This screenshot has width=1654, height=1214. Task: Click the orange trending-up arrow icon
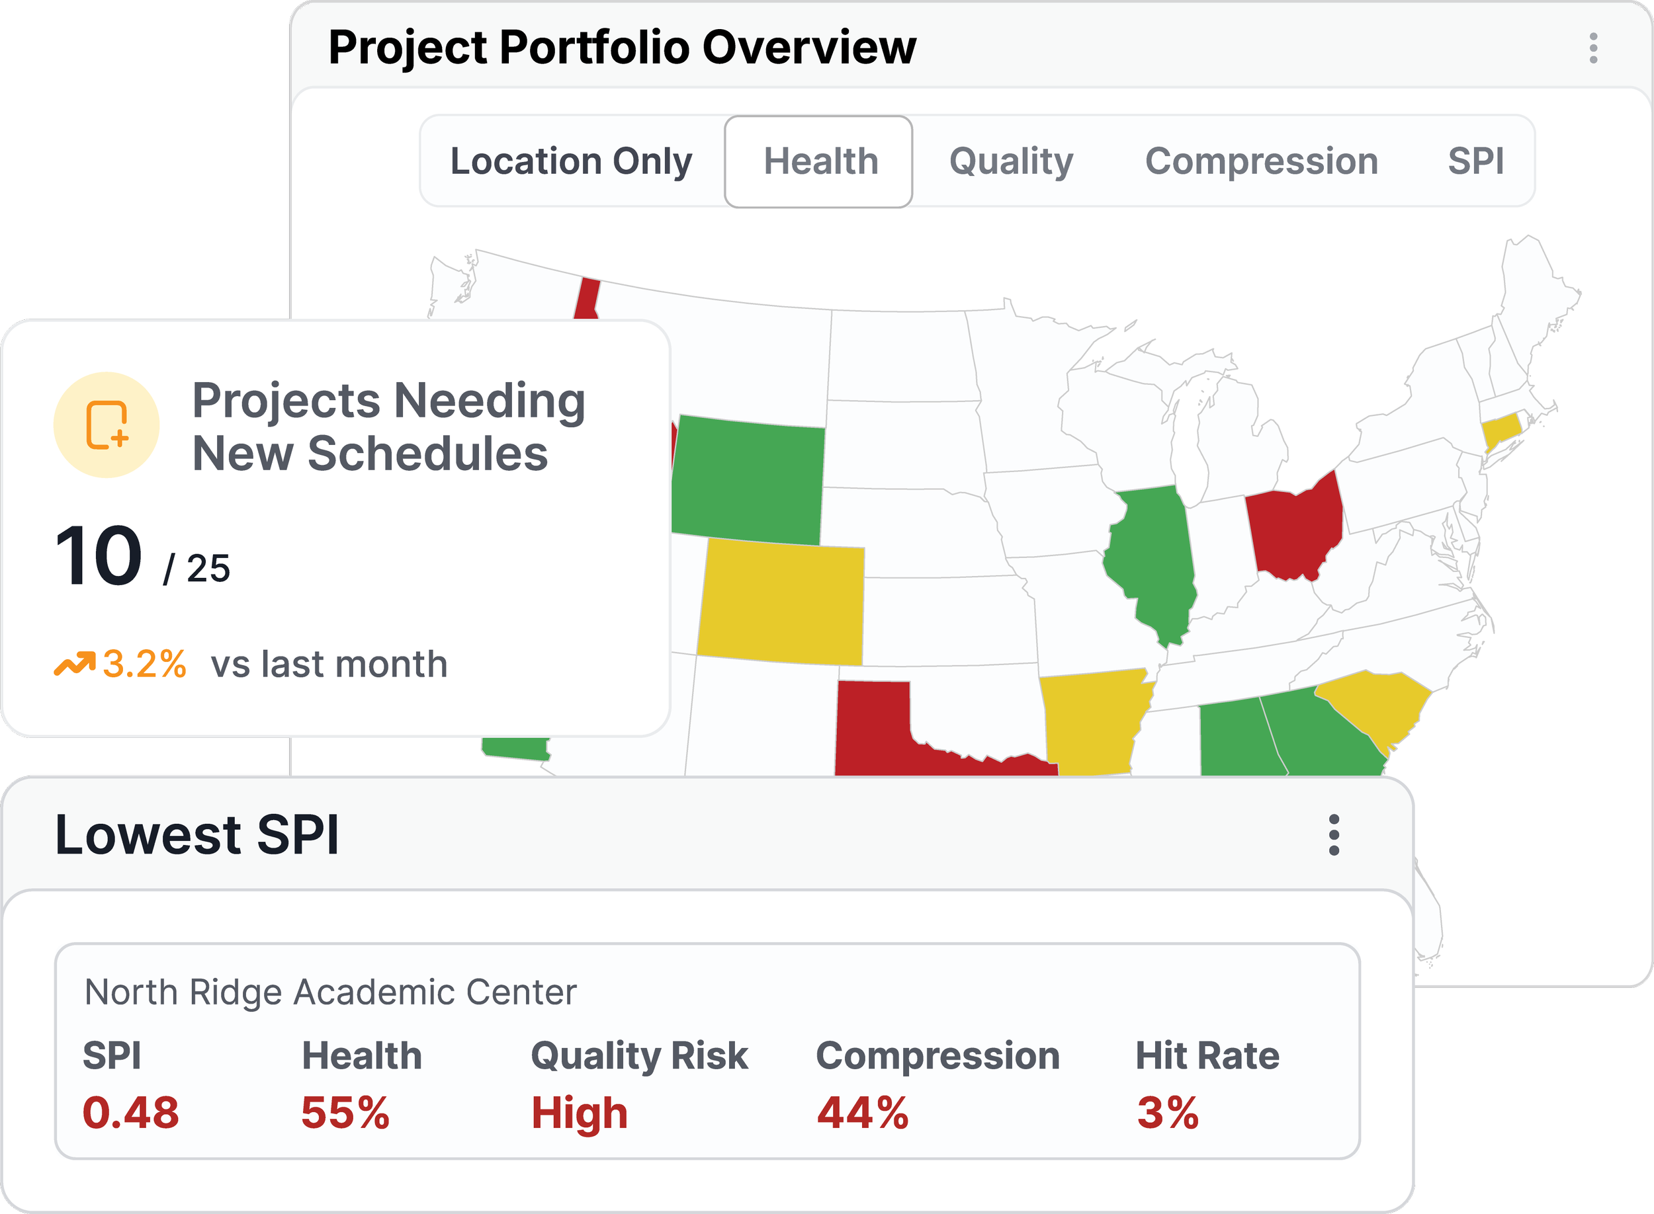[x=75, y=664]
